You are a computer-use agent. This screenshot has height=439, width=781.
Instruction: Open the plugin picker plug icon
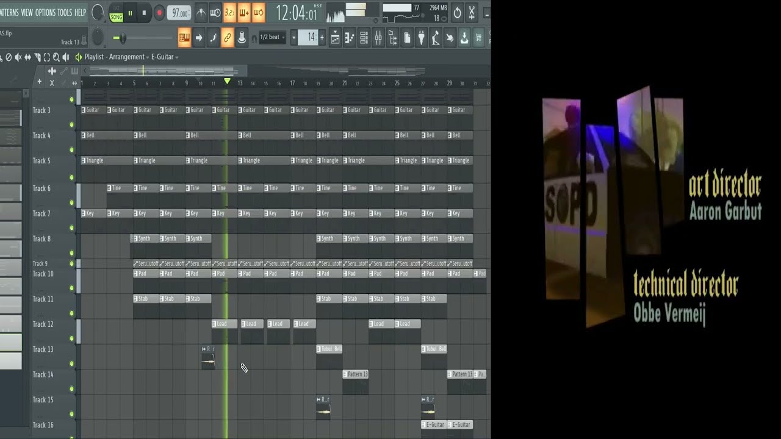tap(421, 38)
